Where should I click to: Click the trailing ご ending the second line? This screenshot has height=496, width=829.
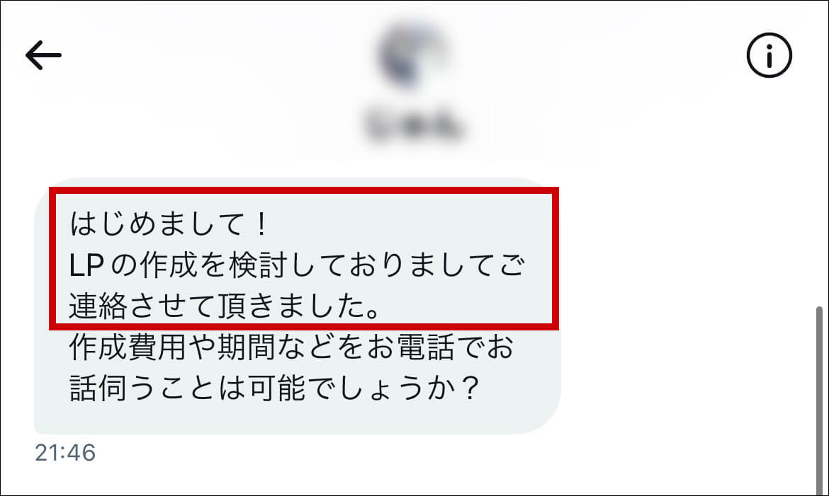click(512, 265)
